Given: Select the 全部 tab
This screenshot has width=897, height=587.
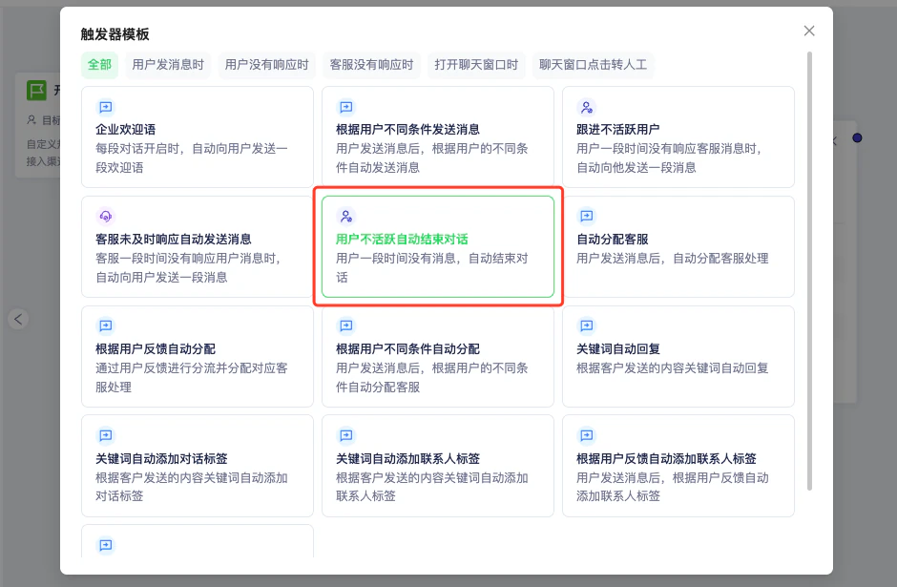Looking at the screenshot, I should [99, 65].
